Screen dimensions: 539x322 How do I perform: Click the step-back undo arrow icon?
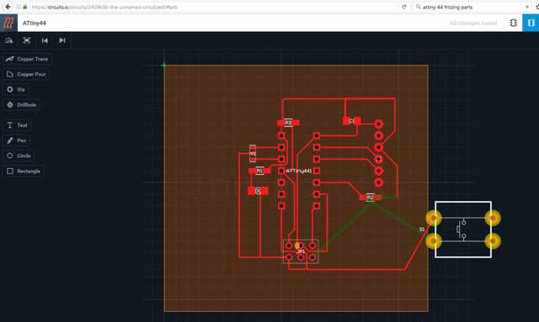coord(45,40)
